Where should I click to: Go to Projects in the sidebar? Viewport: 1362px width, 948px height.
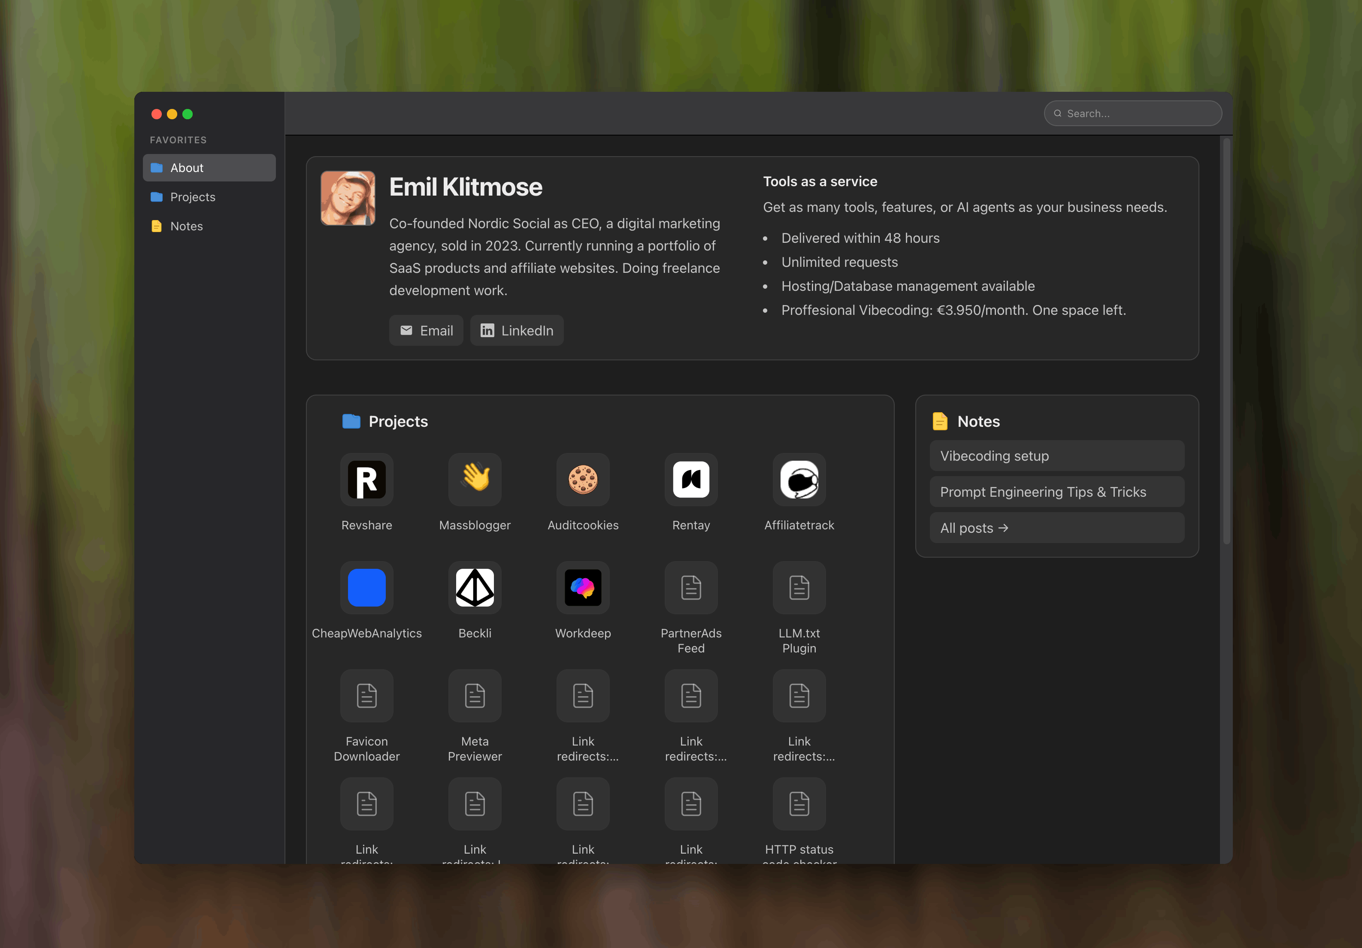coord(209,197)
